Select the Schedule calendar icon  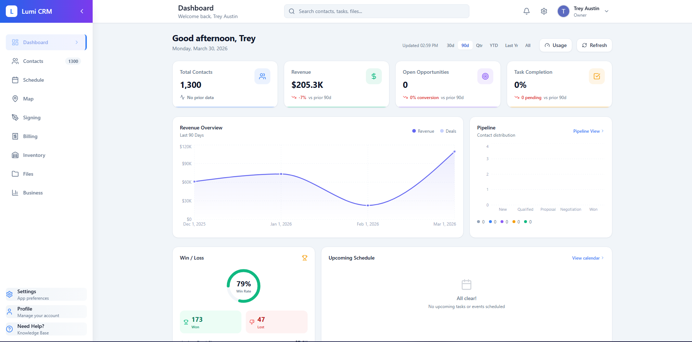(15, 80)
